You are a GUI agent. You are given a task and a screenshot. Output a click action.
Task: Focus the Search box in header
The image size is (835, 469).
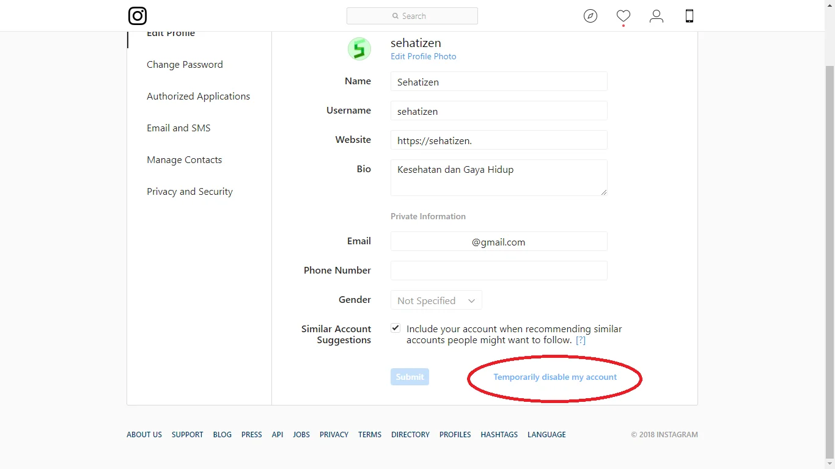pos(412,16)
